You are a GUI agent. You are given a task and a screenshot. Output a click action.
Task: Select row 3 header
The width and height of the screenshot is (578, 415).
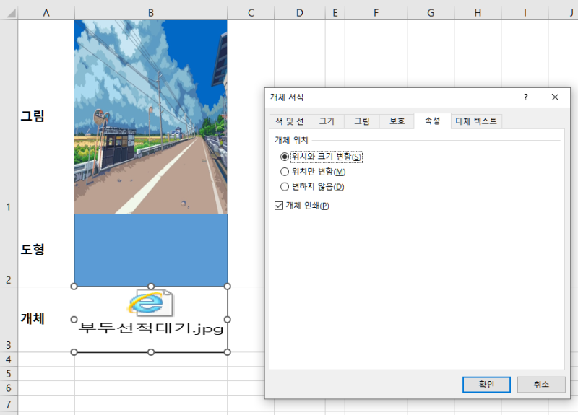click(x=9, y=320)
